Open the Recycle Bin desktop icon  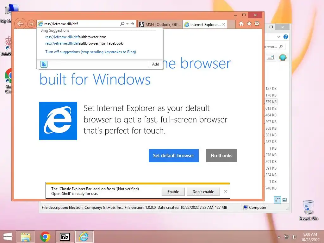(308, 210)
